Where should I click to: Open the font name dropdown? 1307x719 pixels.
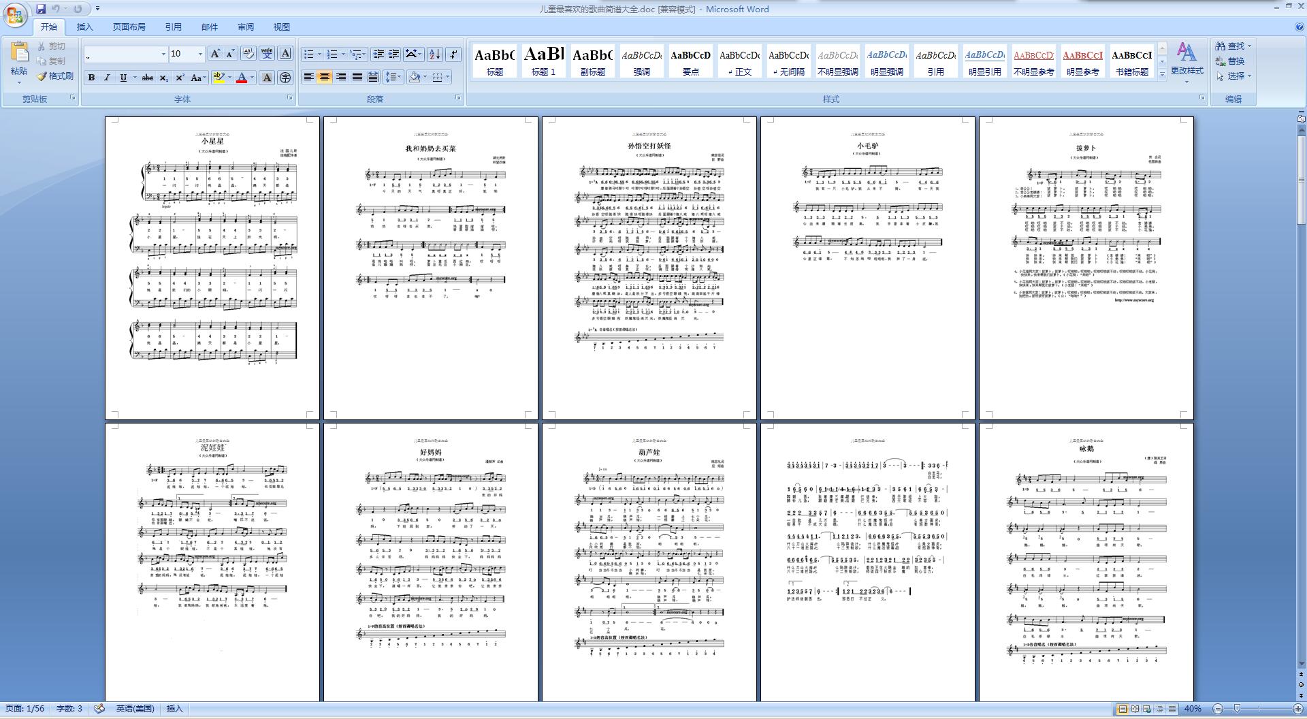pos(163,54)
